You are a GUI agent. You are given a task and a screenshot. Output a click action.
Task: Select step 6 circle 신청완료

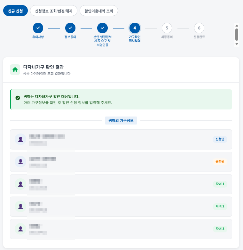tap(199, 28)
